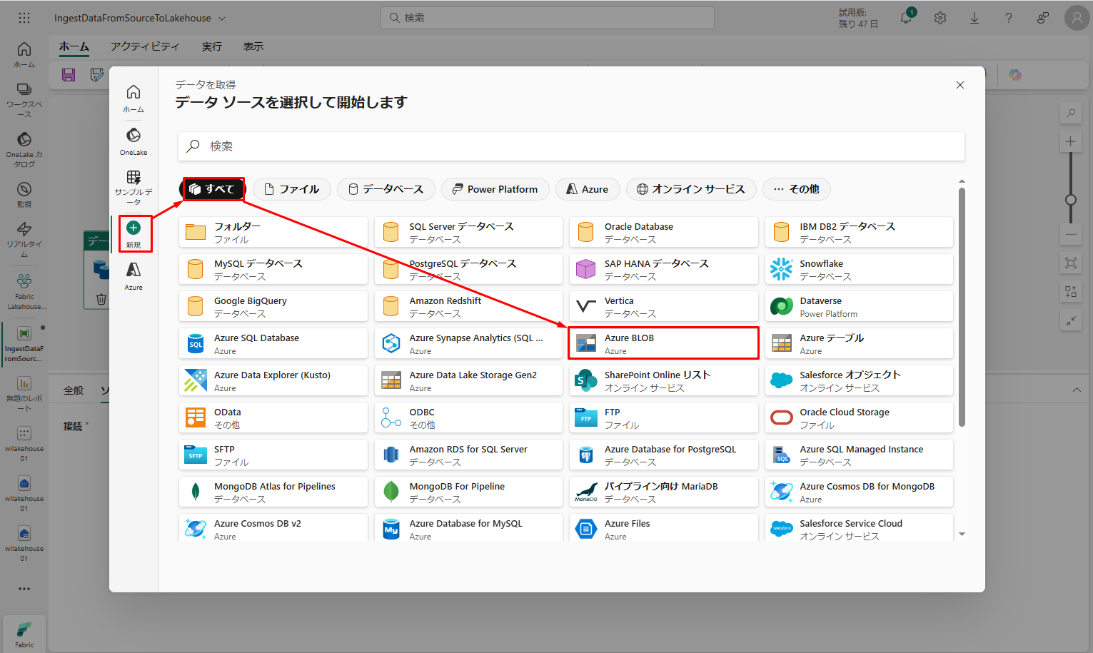Open アクティビティ ribbon tab
The width and height of the screenshot is (1093, 653).
point(145,46)
